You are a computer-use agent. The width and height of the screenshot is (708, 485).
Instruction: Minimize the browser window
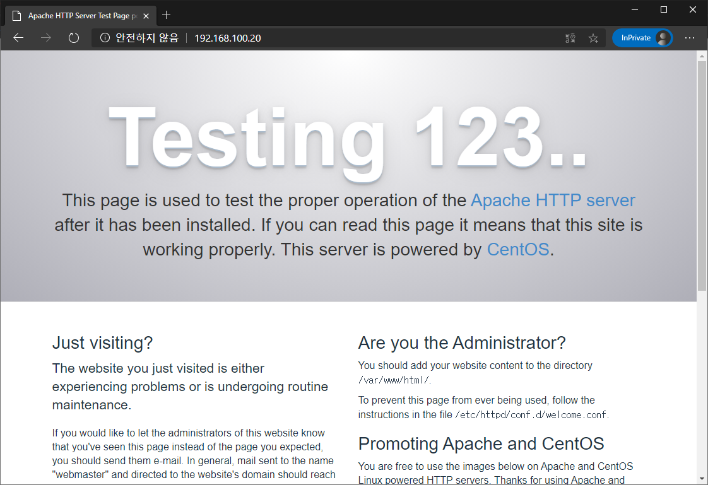pyautogui.click(x=635, y=9)
